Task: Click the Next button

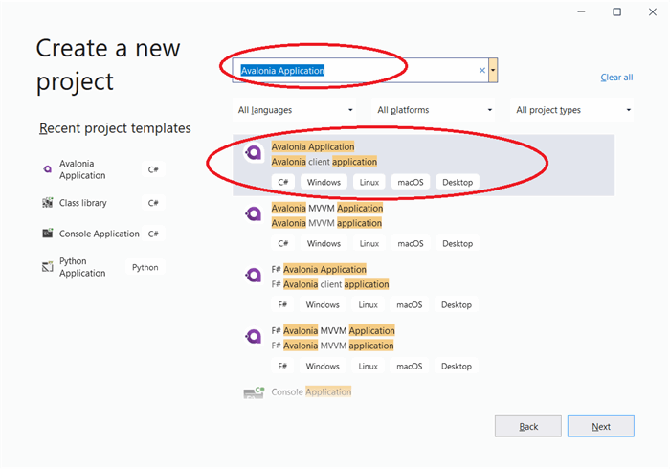Action: [601, 426]
